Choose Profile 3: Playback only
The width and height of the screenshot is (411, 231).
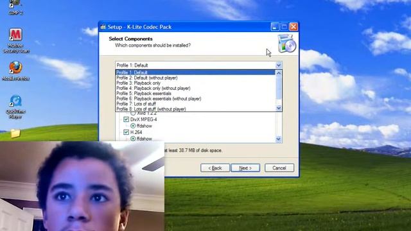click(195, 83)
